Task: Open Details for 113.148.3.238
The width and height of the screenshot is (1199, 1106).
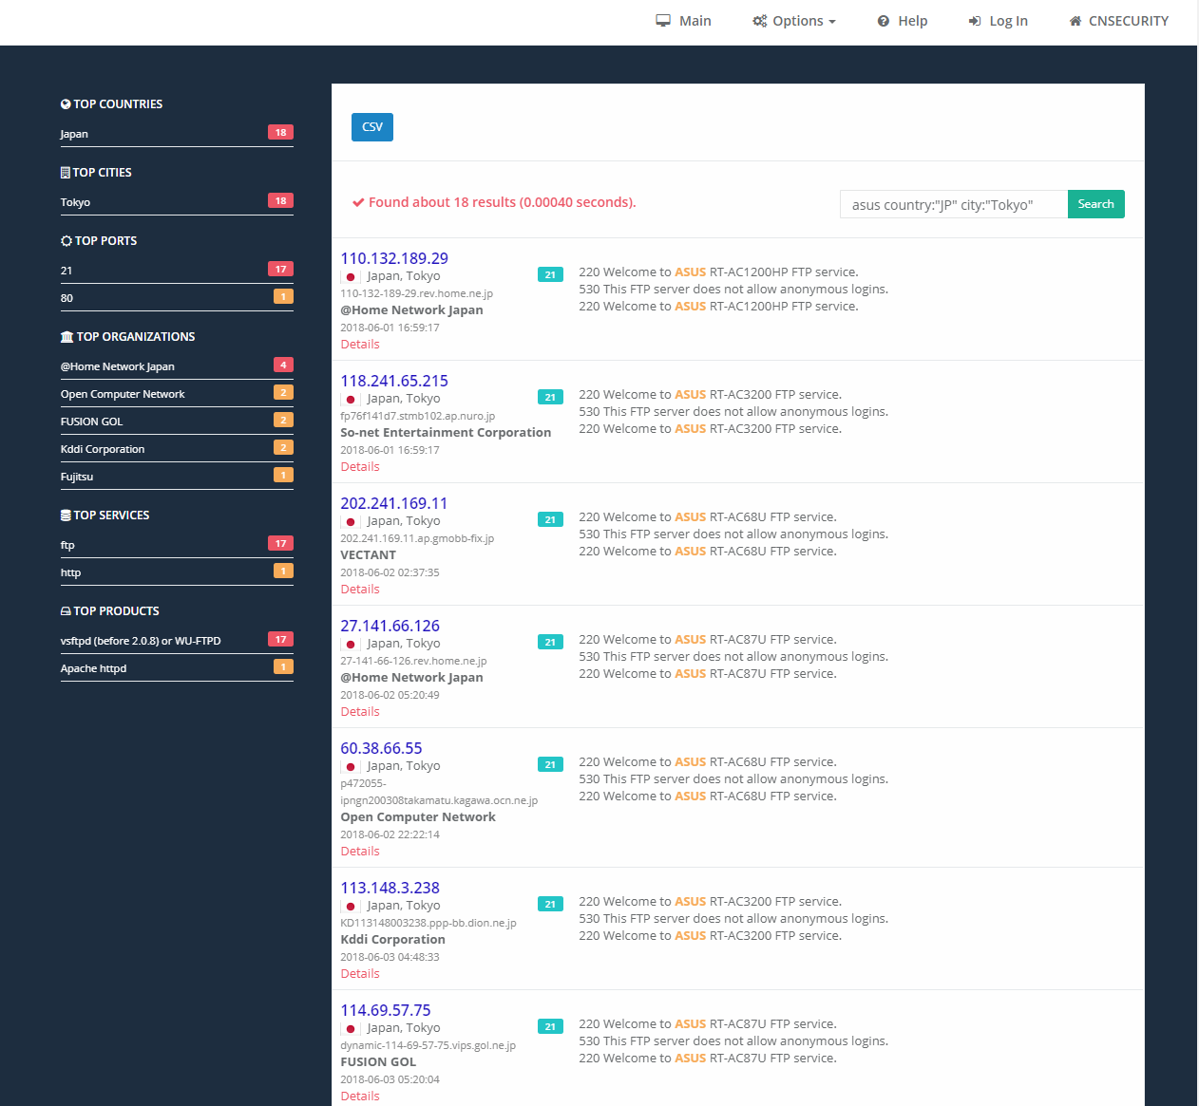Action: 360,974
